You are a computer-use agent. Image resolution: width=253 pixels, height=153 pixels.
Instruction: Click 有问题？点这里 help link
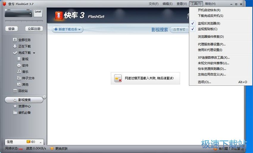click(229, 149)
